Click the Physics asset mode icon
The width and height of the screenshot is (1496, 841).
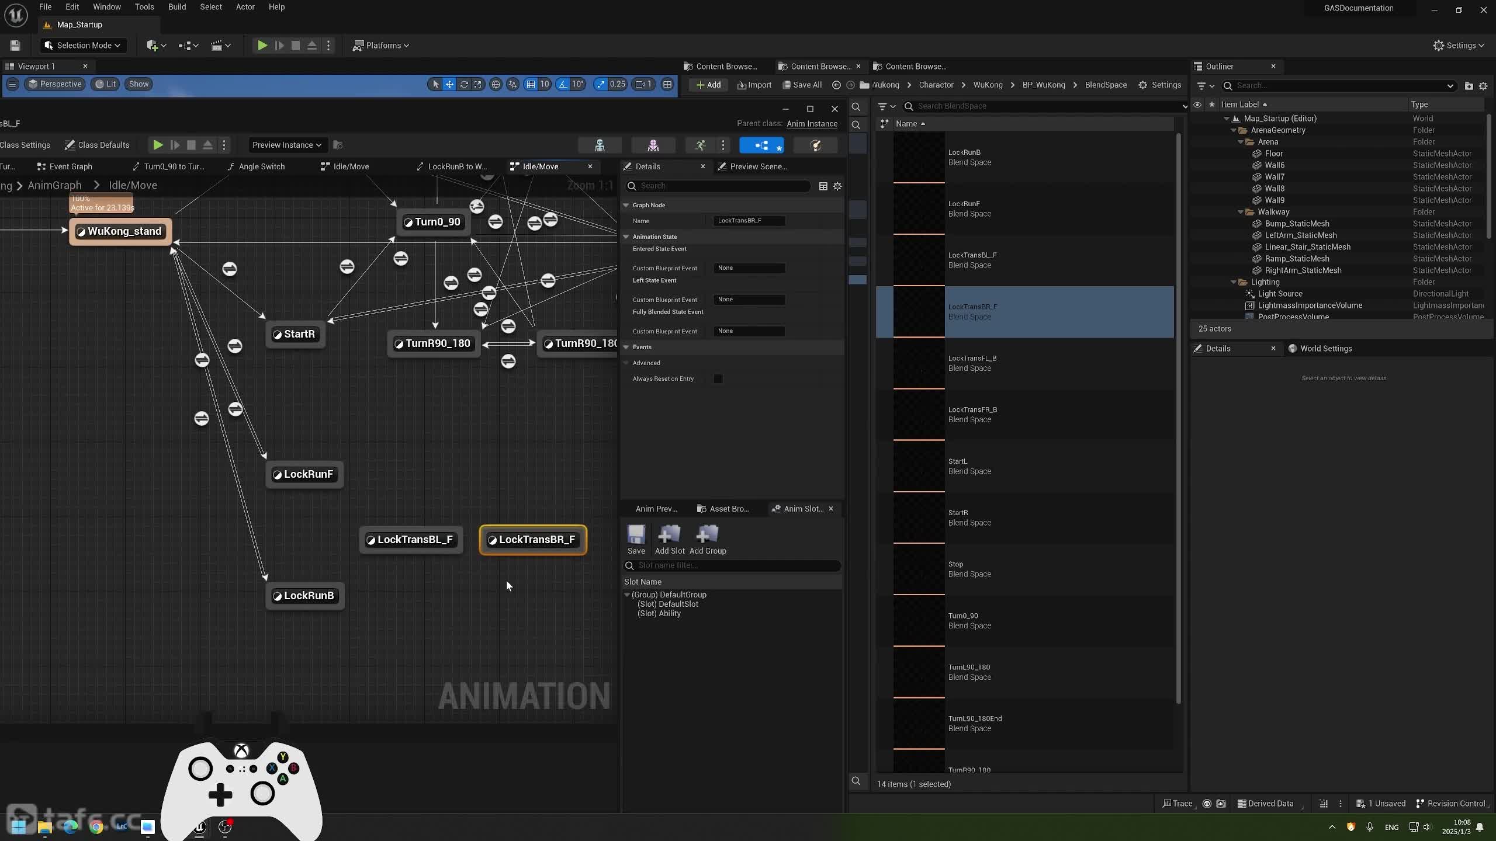pos(815,145)
